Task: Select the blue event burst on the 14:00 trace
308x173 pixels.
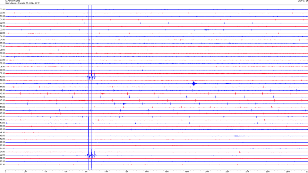Action: pos(124,104)
